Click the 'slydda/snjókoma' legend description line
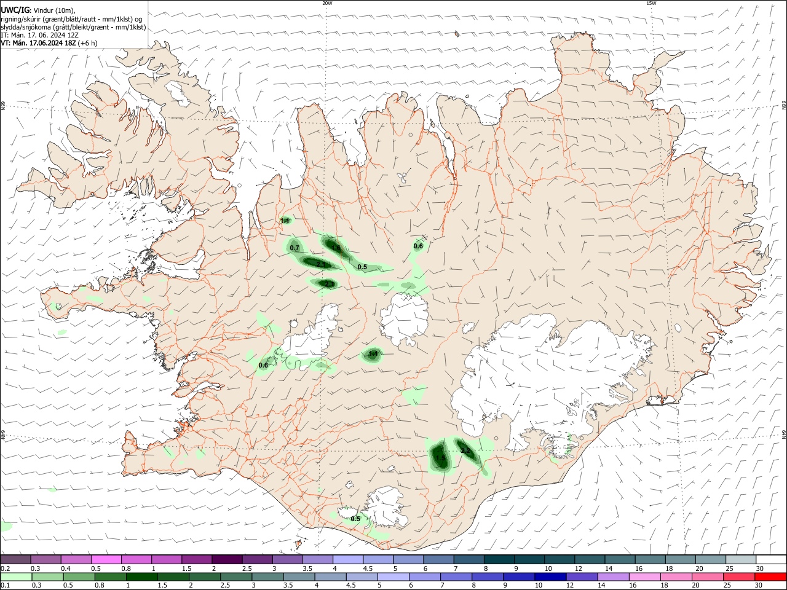The image size is (787, 590). tap(73, 27)
